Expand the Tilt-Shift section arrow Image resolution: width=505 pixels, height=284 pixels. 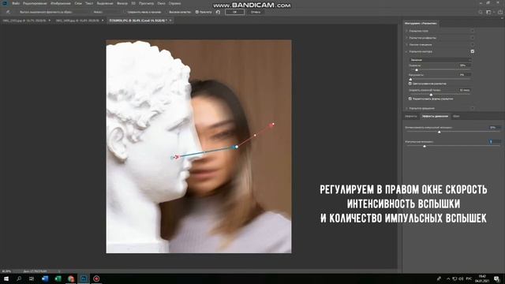(x=406, y=44)
